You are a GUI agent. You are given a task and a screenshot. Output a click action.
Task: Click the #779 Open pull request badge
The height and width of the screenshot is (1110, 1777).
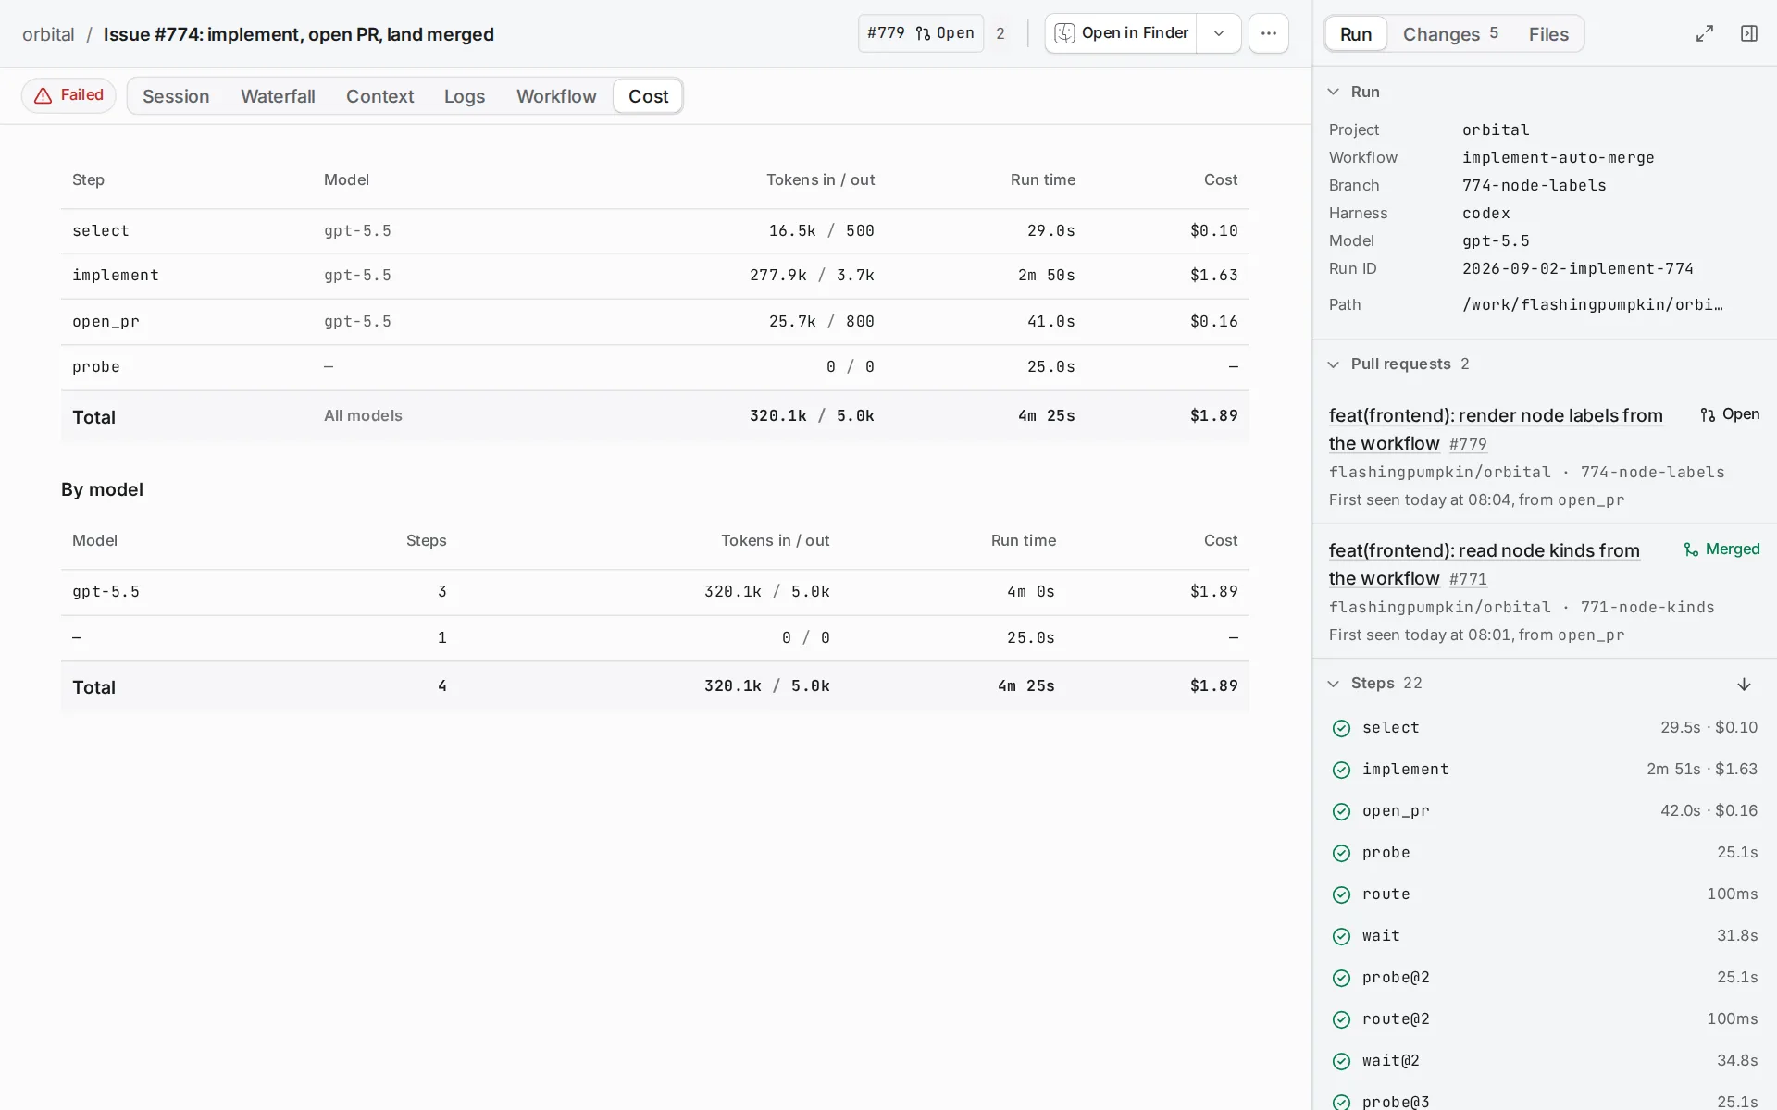pyautogui.click(x=920, y=33)
